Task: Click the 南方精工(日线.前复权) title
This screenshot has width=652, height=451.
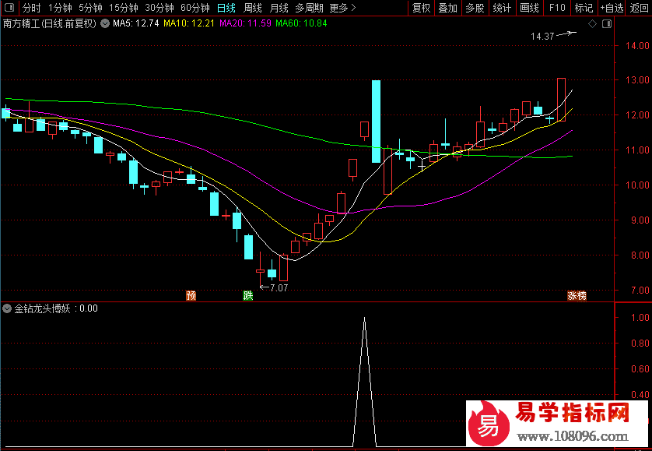Action: click(50, 23)
